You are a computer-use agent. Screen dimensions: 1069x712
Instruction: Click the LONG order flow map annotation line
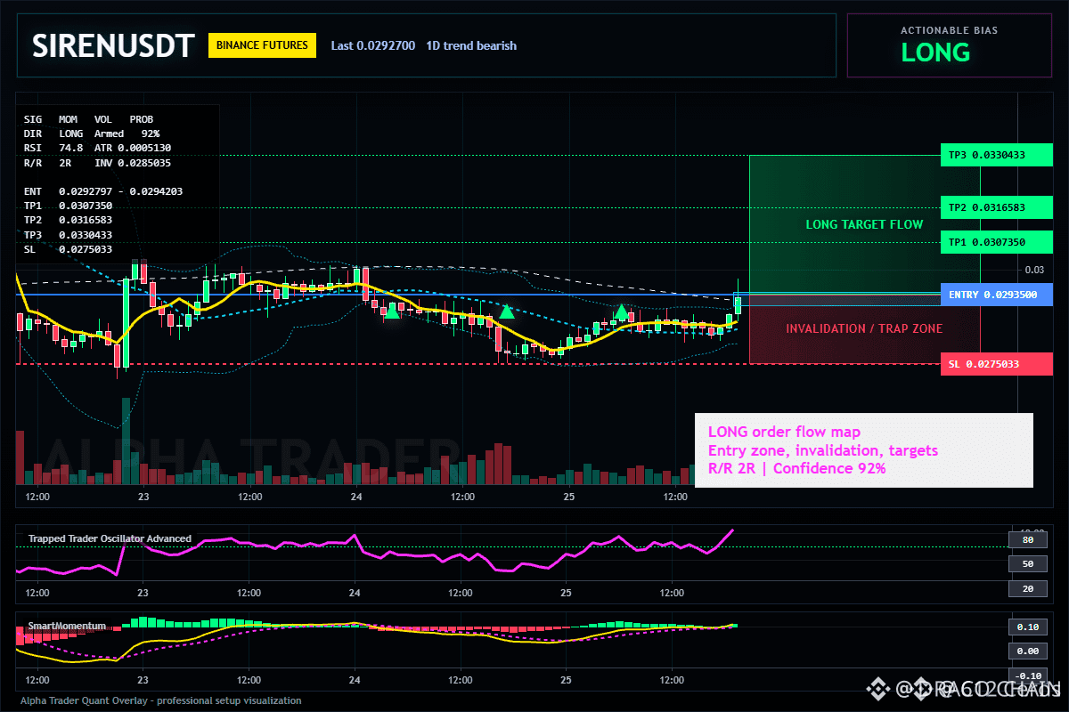coord(784,433)
